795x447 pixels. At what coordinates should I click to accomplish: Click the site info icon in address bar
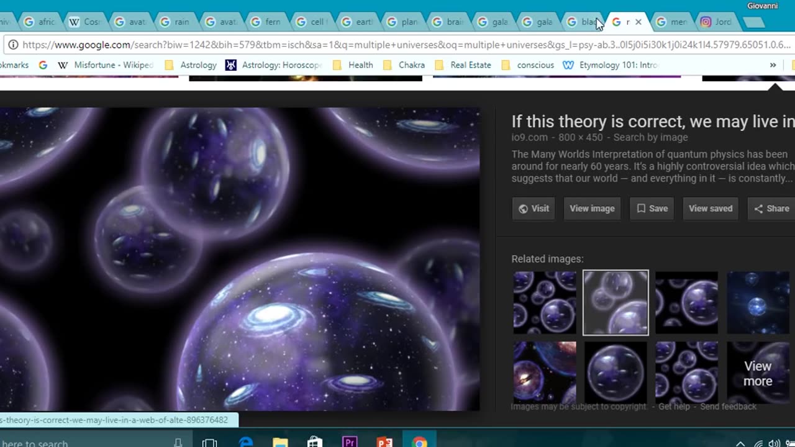pyautogui.click(x=12, y=45)
